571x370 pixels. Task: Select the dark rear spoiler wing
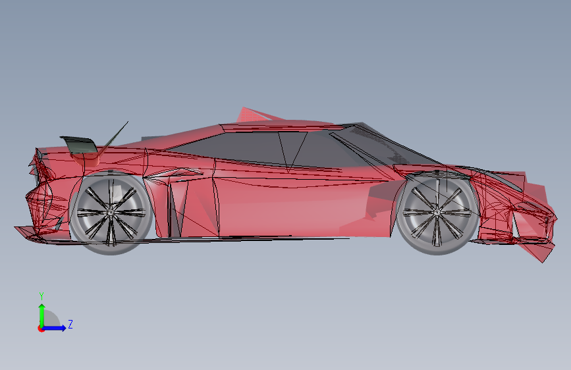tap(79, 145)
